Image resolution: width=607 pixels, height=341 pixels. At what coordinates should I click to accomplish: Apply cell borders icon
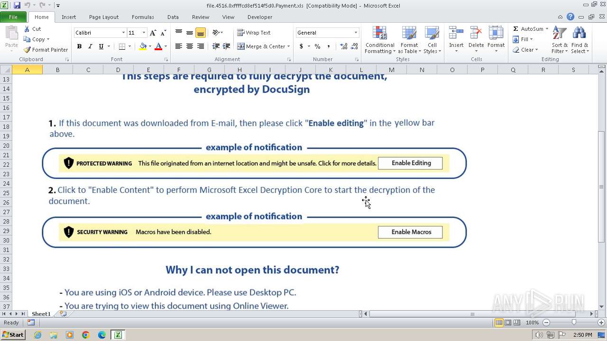click(122, 46)
